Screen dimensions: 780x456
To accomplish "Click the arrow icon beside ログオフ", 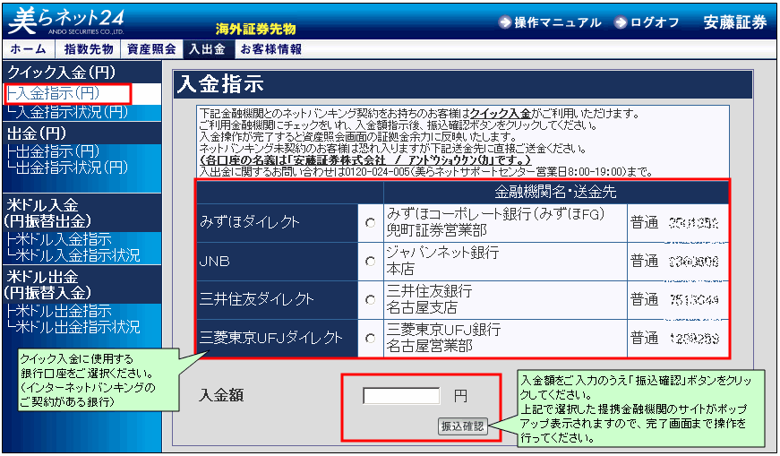I will coord(621,22).
